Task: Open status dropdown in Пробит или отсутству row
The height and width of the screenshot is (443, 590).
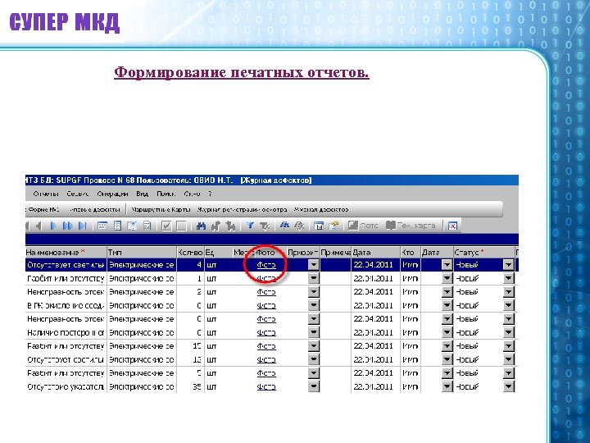Action: (508, 278)
